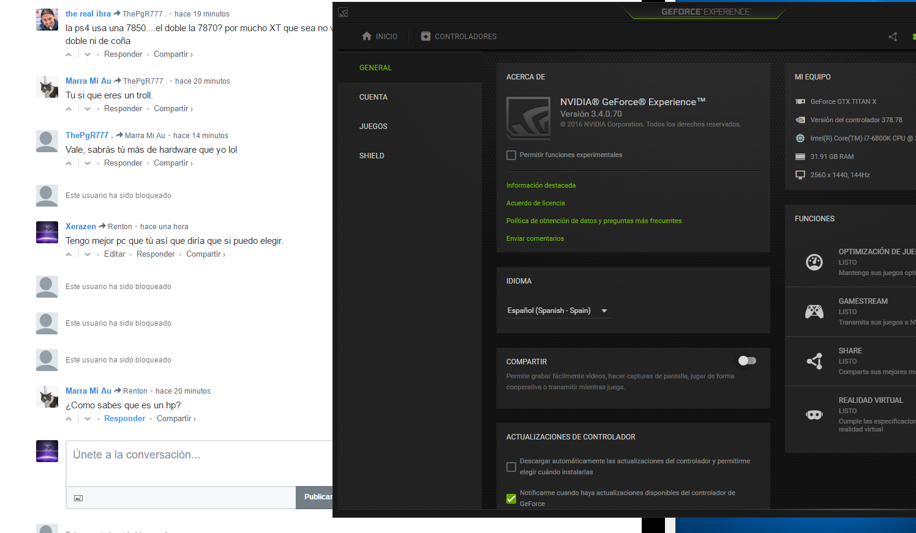Open Información destacada link
This screenshot has width=916, height=533.
click(541, 185)
